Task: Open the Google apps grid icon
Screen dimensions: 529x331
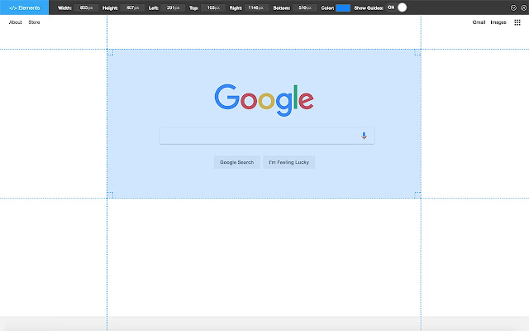Action: (517, 22)
